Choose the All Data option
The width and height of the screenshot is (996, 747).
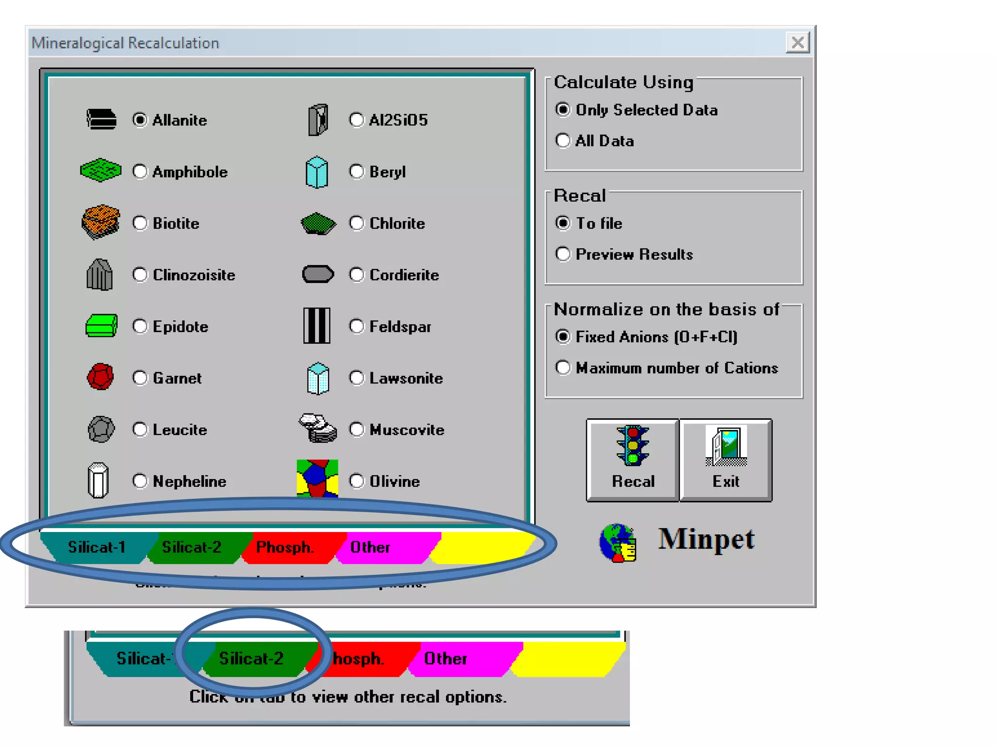click(x=563, y=141)
